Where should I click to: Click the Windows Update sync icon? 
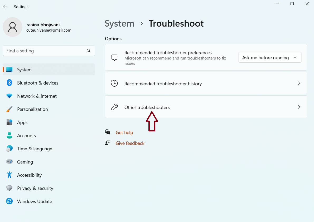[x=9, y=201]
